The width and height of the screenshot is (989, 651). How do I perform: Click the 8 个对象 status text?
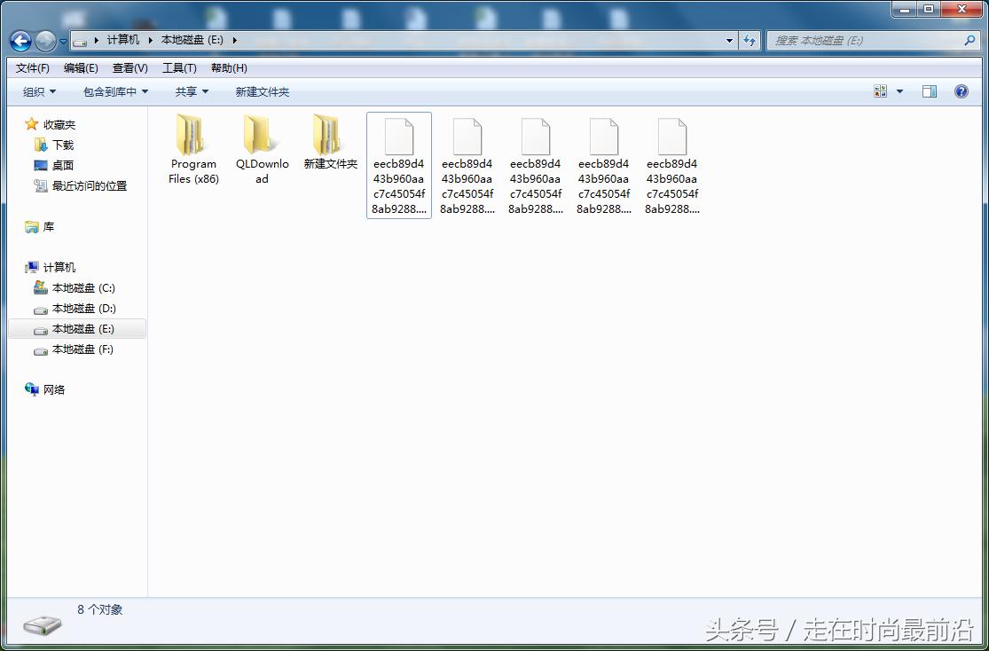tap(99, 610)
